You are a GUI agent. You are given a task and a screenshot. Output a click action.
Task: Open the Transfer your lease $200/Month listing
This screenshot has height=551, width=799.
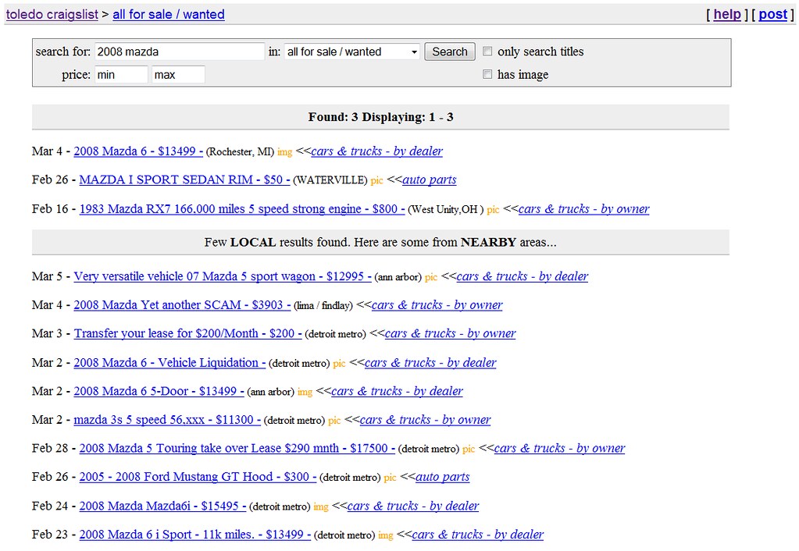pyautogui.click(x=187, y=333)
